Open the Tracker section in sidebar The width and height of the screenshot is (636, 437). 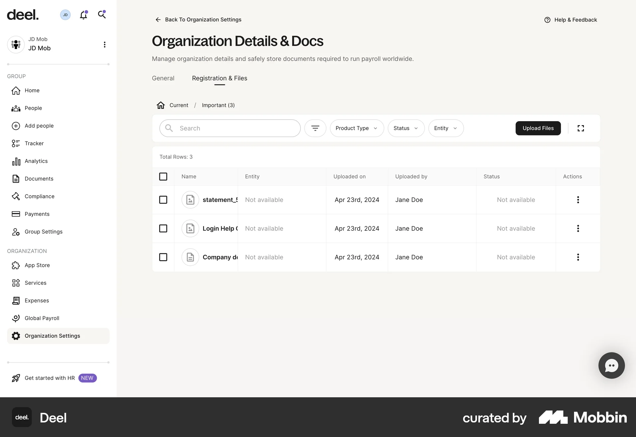(x=34, y=143)
